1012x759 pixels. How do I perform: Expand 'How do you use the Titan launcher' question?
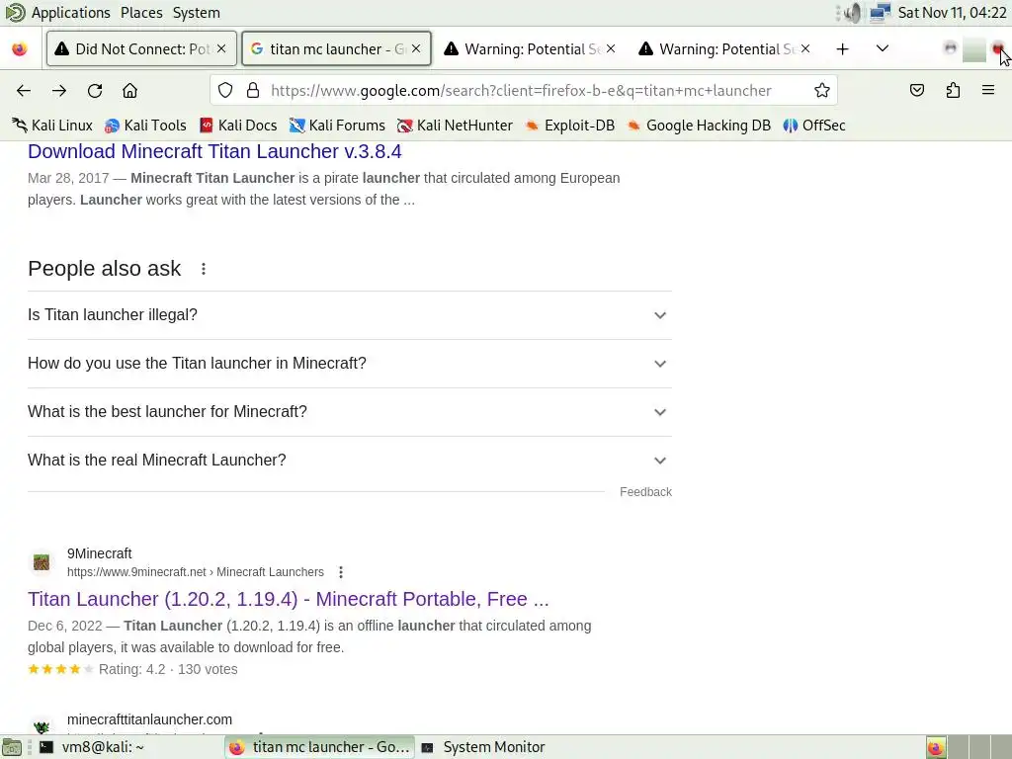[349, 364]
